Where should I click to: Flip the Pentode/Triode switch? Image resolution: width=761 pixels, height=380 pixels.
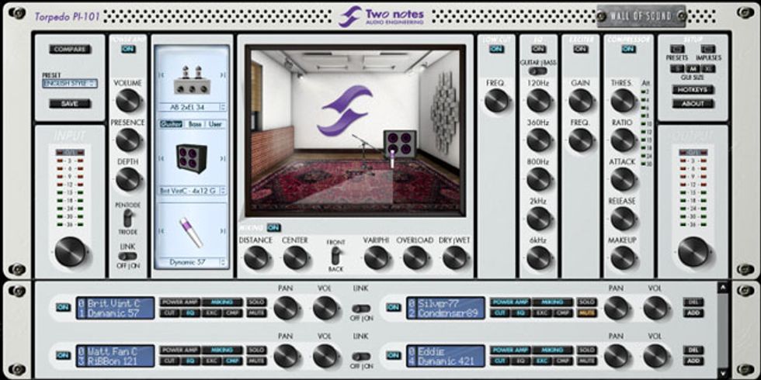[127, 218]
